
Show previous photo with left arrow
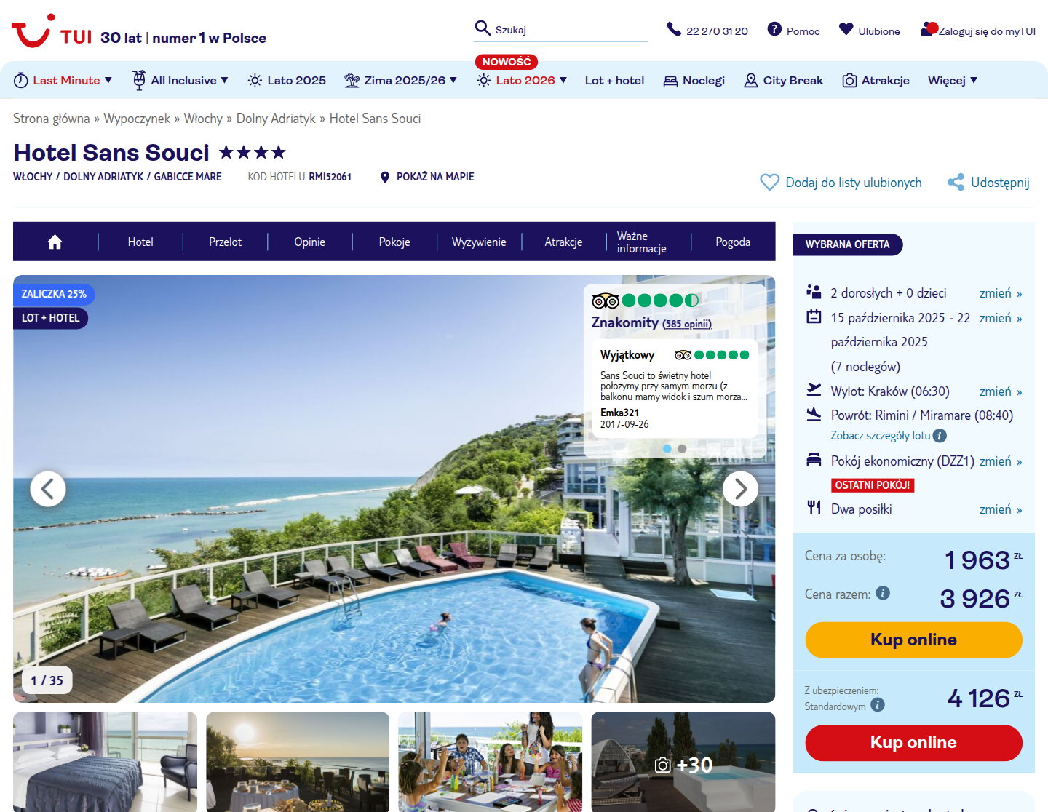pos(48,489)
